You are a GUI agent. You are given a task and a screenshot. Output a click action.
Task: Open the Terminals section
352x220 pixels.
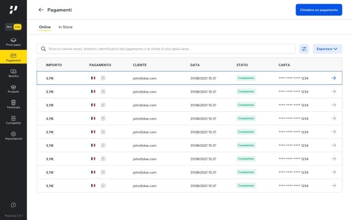point(13,104)
